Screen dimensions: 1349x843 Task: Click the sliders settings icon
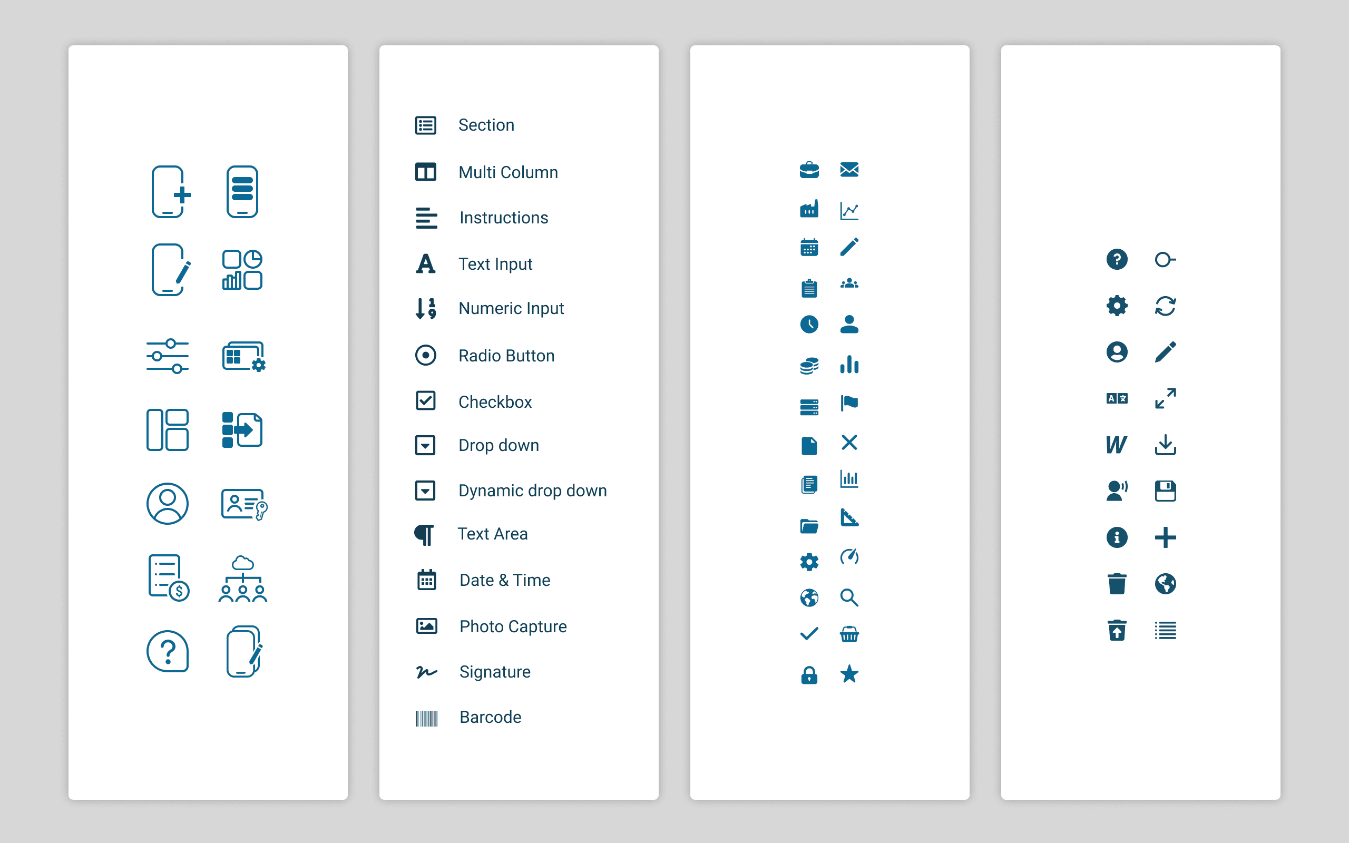tap(167, 356)
